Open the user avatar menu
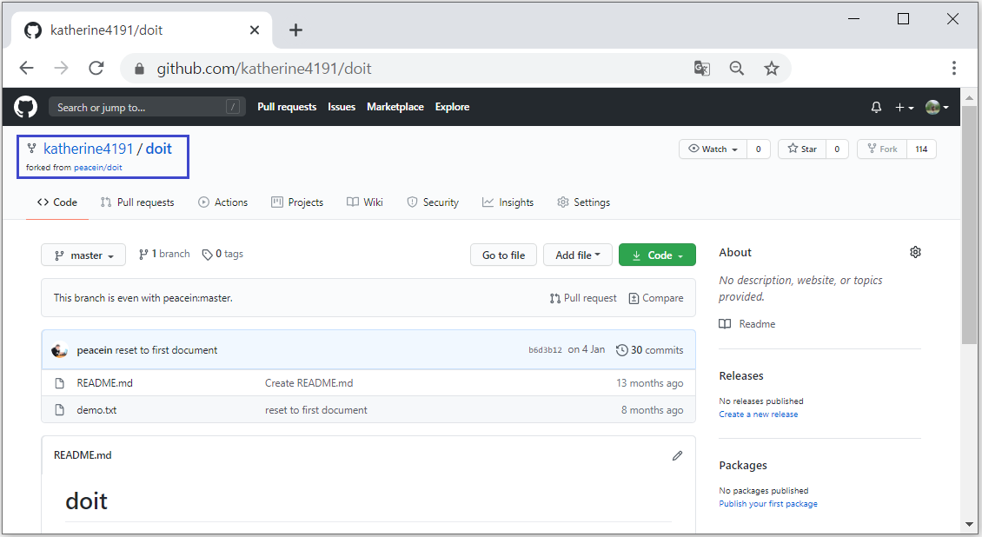Screen dimensions: 982x537 coord(937,107)
